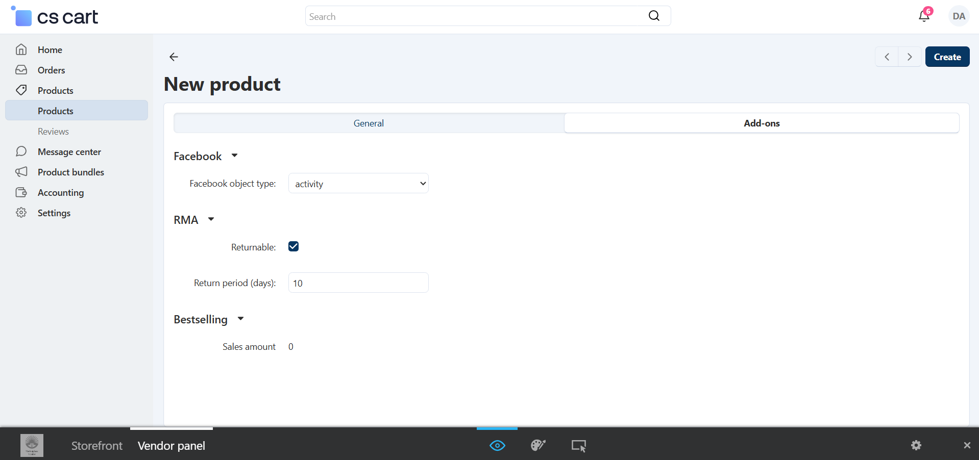Uncheck the Returnable checkbox
Viewport: 979px width, 460px height.
click(x=293, y=247)
